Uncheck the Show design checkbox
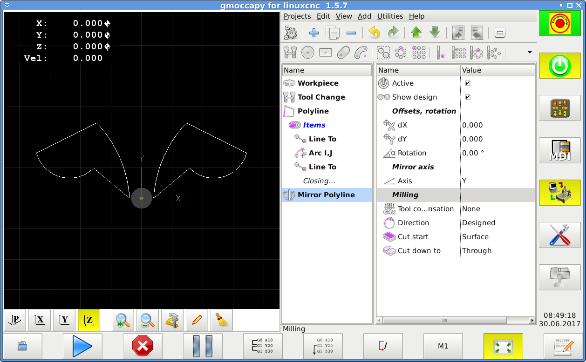 (x=468, y=97)
